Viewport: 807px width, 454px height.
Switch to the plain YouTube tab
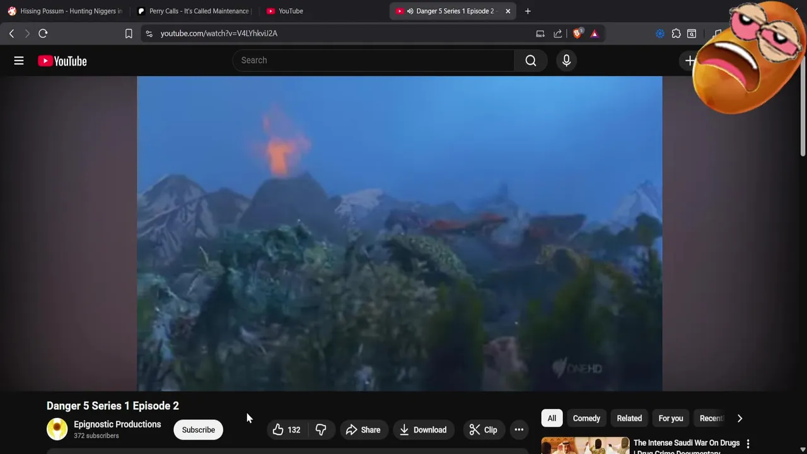pos(322,11)
